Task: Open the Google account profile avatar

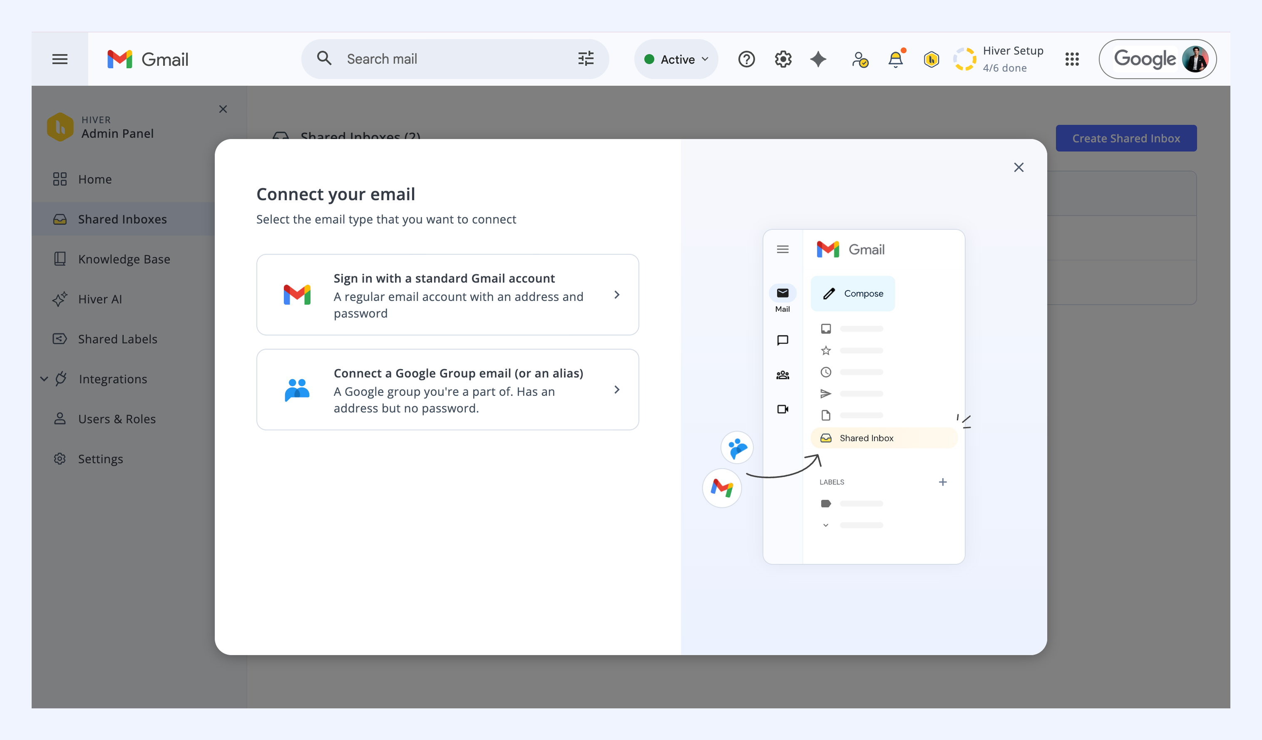Action: pos(1195,59)
